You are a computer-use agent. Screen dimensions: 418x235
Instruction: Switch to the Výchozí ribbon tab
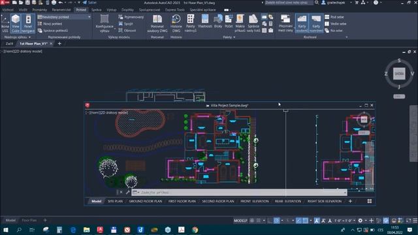click(8, 10)
